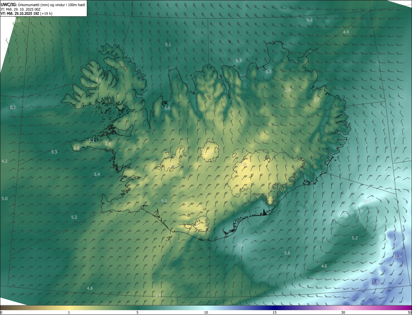The height and width of the screenshot is (315, 412).
Task: Select the 30 tick on the color scale
Action: (343, 313)
